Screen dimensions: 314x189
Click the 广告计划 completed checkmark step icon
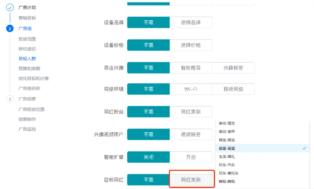10,7
